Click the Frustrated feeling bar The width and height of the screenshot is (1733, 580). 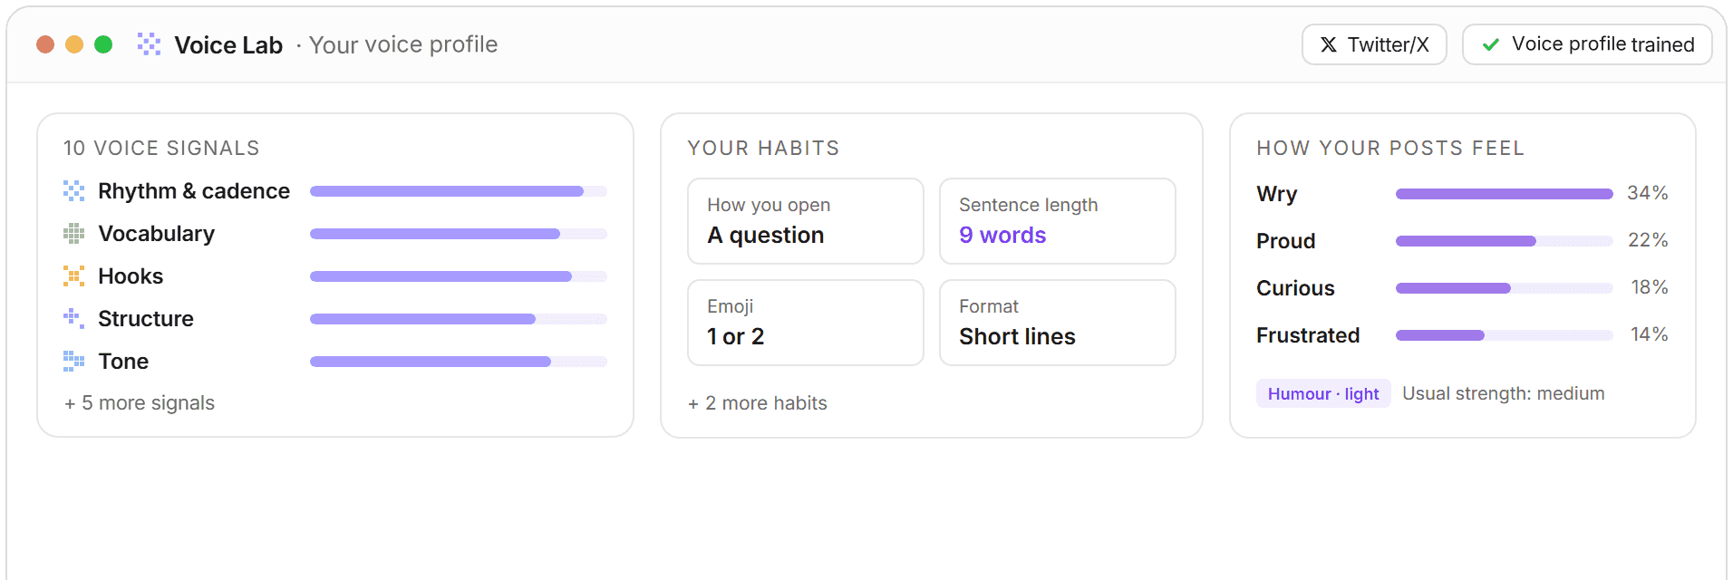(x=1505, y=335)
